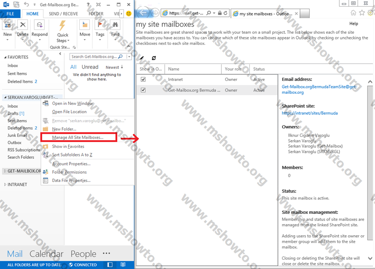Expand the GET-MAILBOX.ORG folder tree
The height and width of the screenshot is (269, 375).
[5, 171]
